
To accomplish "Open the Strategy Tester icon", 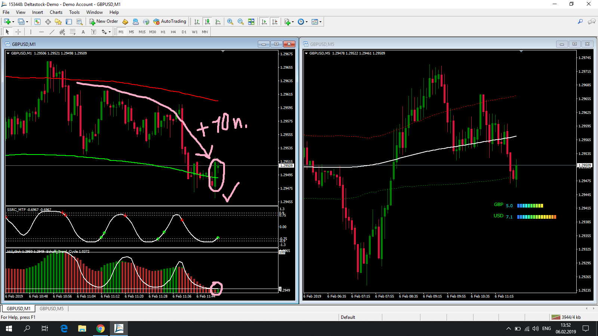I will pos(79,22).
